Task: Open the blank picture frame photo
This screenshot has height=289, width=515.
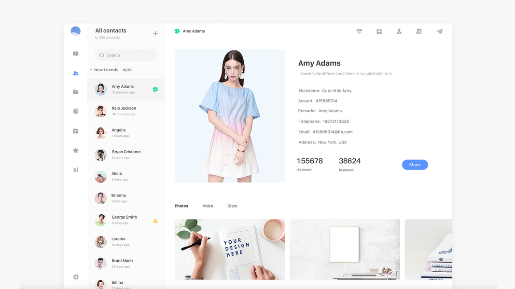Action: pos(345,250)
